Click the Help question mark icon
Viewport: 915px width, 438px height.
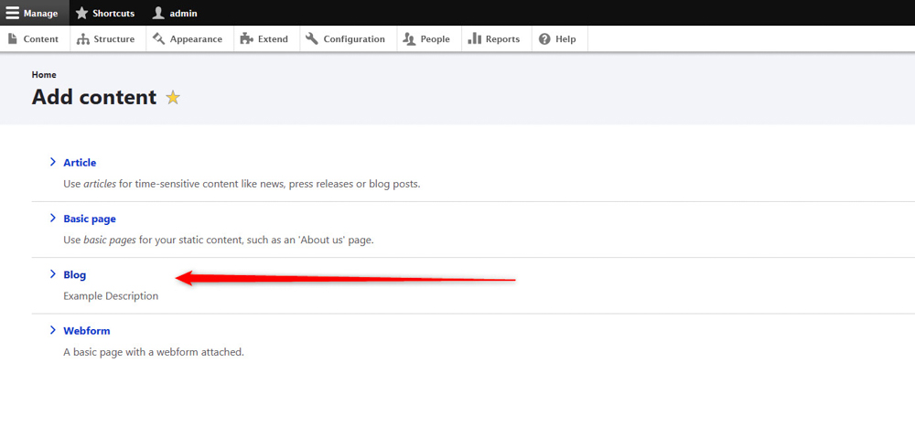[544, 39]
